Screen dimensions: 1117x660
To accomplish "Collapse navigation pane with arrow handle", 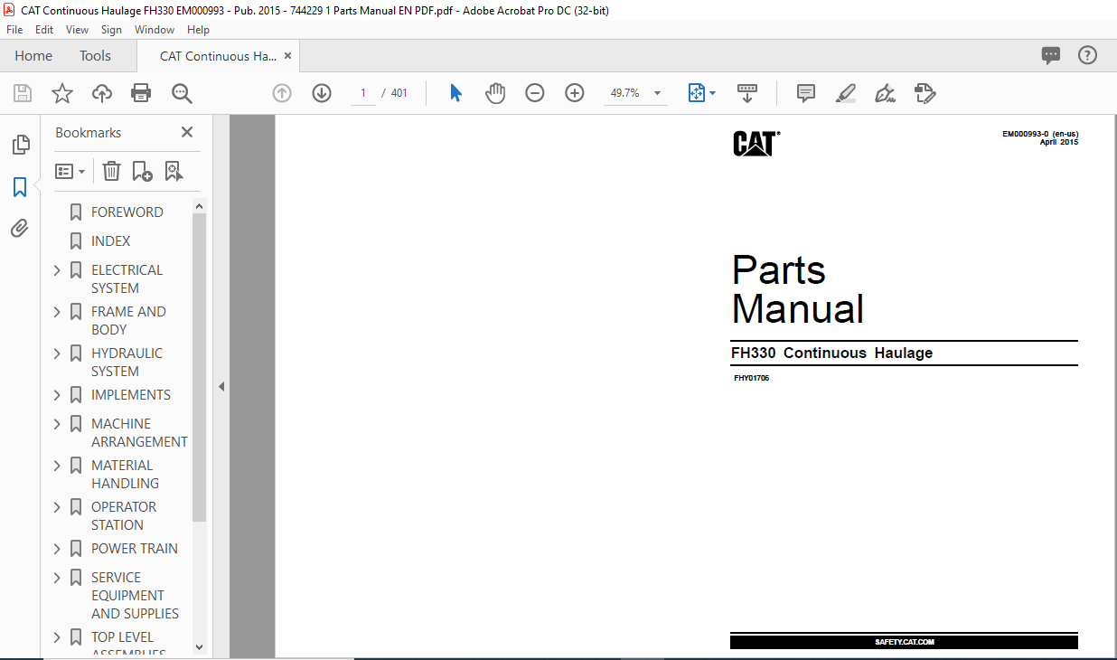I will 221,387.
